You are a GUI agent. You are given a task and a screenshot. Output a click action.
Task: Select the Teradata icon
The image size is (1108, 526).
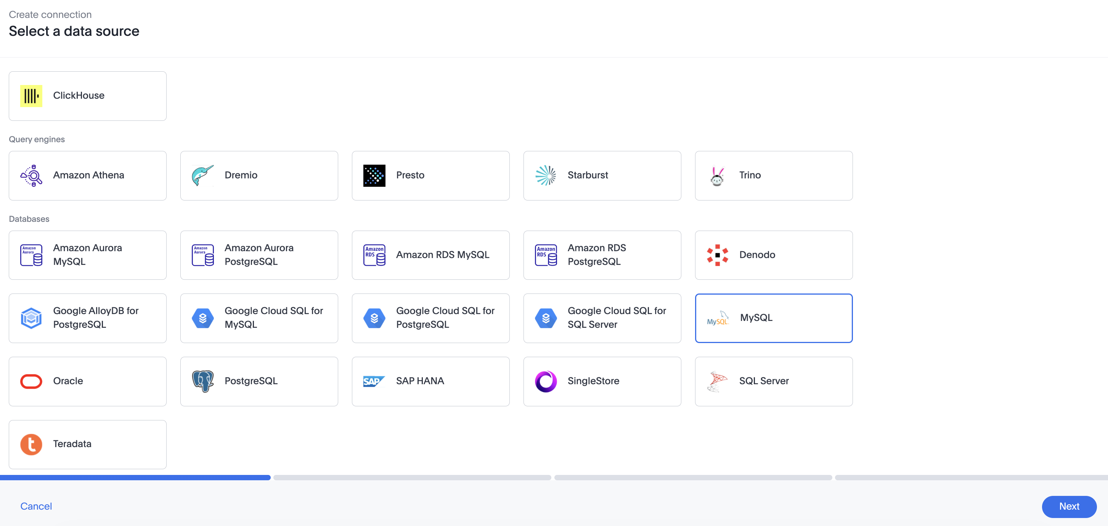coord(31,444)
